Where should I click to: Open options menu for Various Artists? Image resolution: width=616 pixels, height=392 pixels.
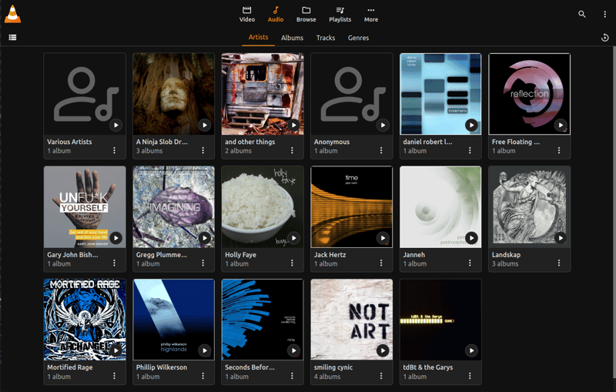[114, 150]
